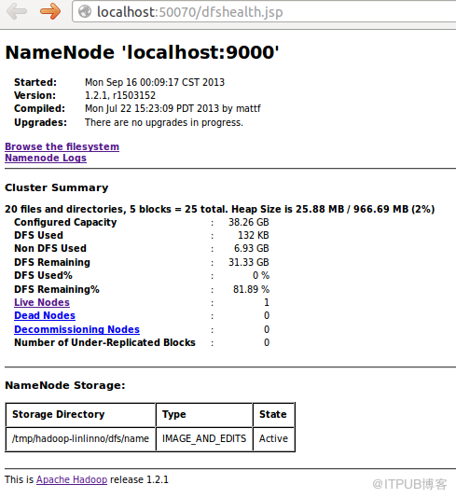Open Browse the filesystem link
Image resolution: width=456 pixels, height=498 pixels.
62,146
